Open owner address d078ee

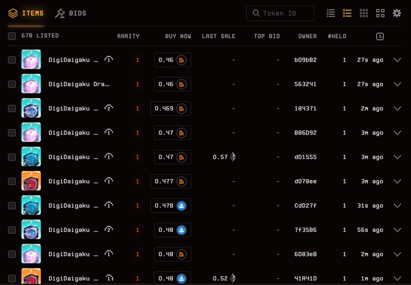point(306,181)
